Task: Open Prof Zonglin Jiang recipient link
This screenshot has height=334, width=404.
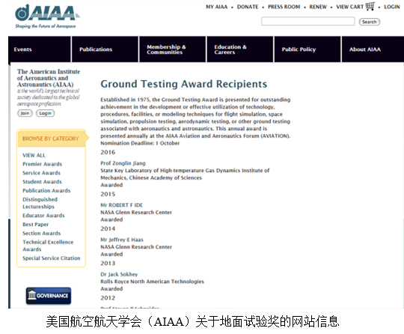Action: point(123,163)
